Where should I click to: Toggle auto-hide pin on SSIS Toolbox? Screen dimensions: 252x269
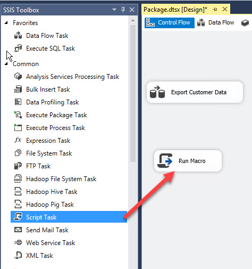point(123,10)
